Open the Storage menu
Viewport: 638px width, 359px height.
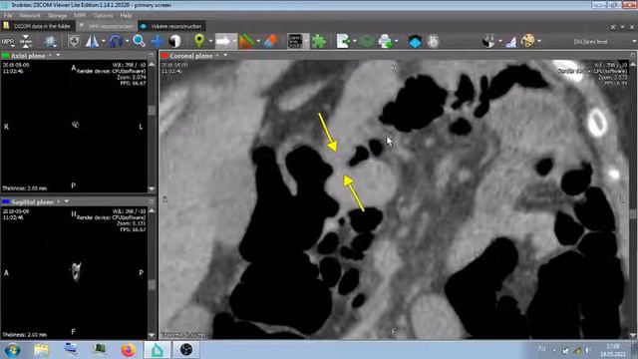pyautogui.click(x=57, y=16)
